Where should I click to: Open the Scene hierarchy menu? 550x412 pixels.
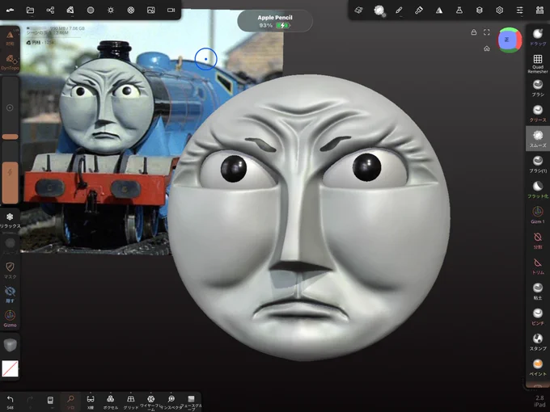tap(539, 11)
